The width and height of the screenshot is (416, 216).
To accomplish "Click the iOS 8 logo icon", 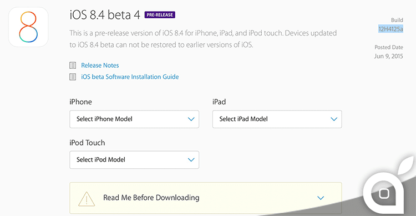I will (x=28, y=27).
